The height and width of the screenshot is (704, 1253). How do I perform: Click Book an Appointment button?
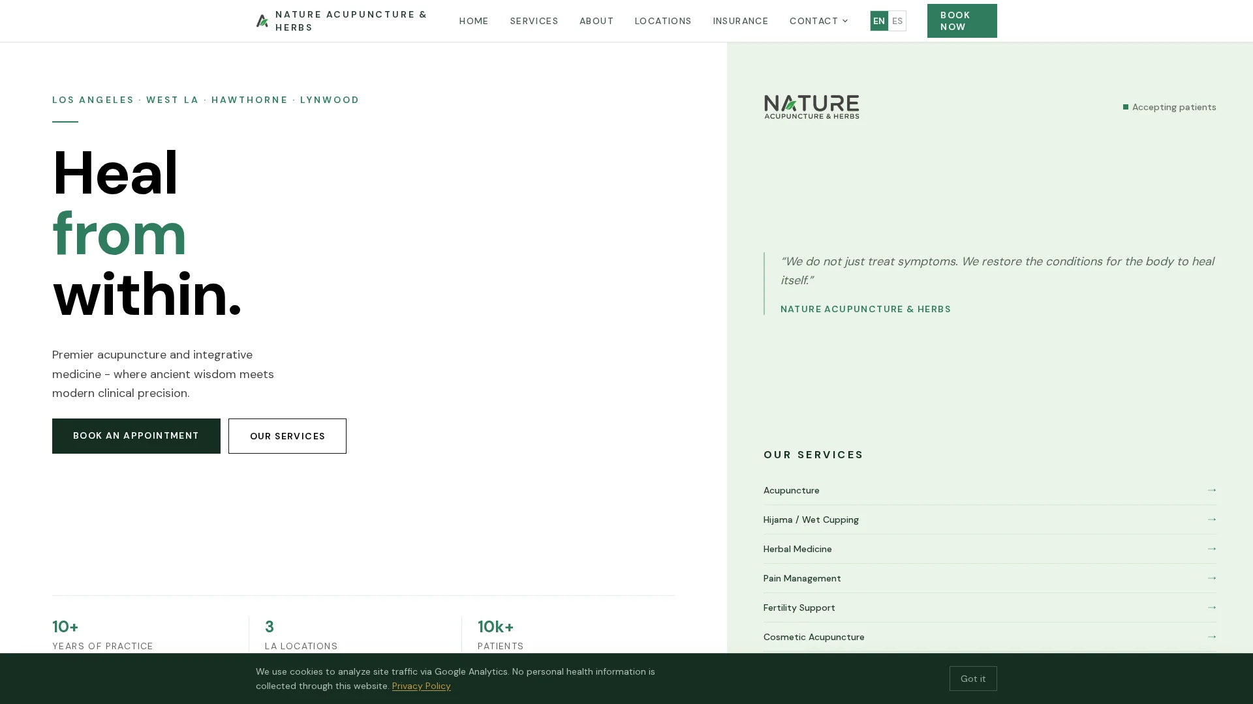(136, 436)
